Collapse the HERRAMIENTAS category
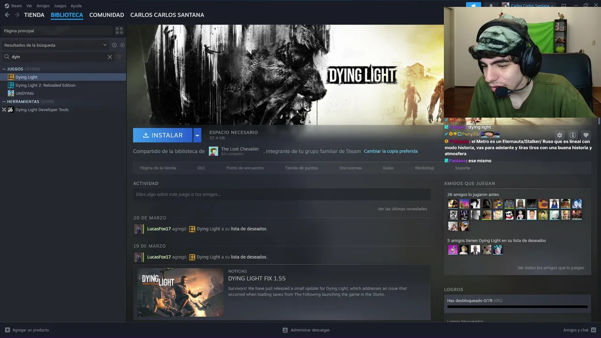The image size is (601, 338). (x=4, y=101)
